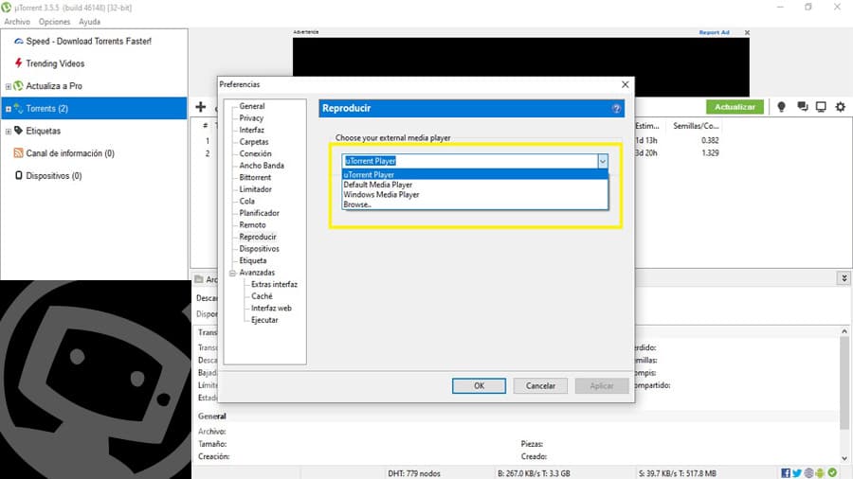The width and height of the screenshot is (853, 479).
Task: Collapse the detail pane with double-chevron button
Action: coord(844,278)
